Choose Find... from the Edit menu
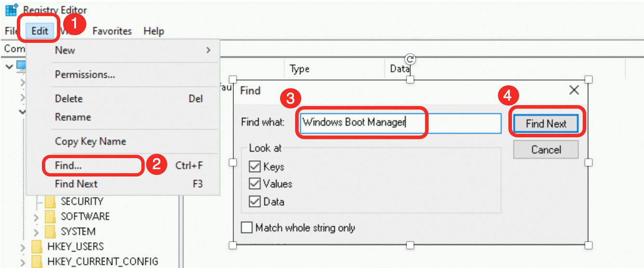The height and width of the screenshot is (268, 644). coord(68,165)
